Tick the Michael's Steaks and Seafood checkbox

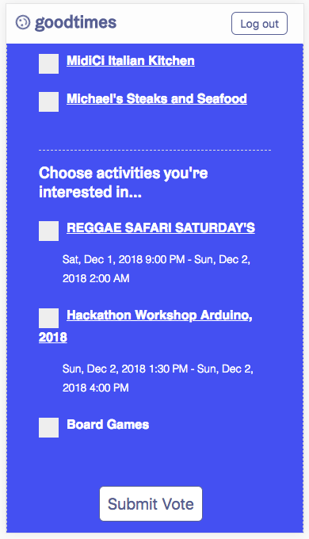click(x=48, y=101)
